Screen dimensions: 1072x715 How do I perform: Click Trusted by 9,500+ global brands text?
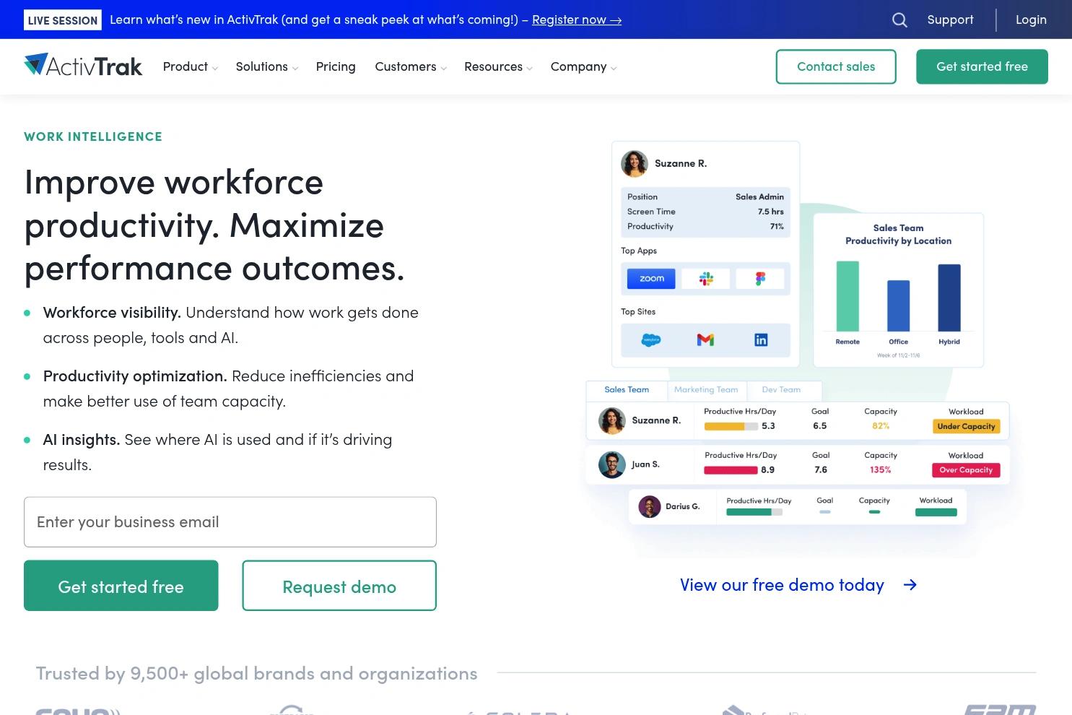256,674
